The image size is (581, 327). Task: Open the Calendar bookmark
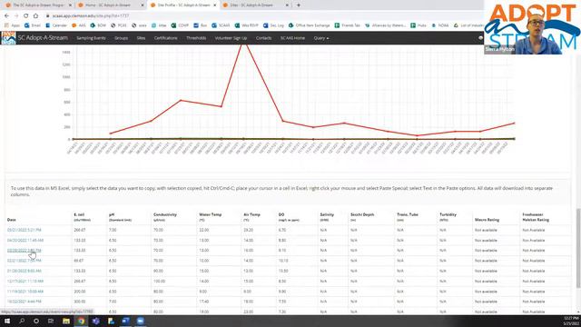[x=56, y=25]
